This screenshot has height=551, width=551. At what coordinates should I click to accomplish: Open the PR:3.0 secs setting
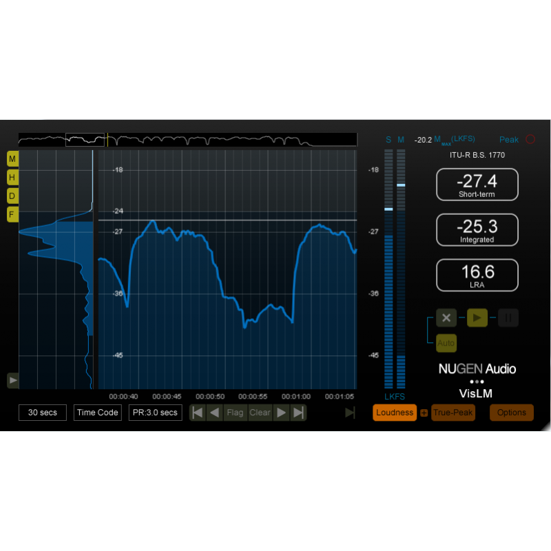(155, 412)
